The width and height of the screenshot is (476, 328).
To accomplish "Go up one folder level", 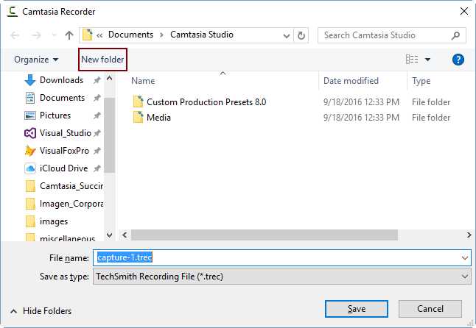I will click(x=69, y=35).
